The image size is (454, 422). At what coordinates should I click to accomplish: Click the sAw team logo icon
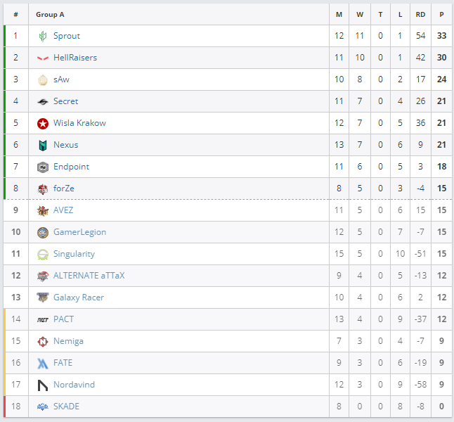pos(43,79)
